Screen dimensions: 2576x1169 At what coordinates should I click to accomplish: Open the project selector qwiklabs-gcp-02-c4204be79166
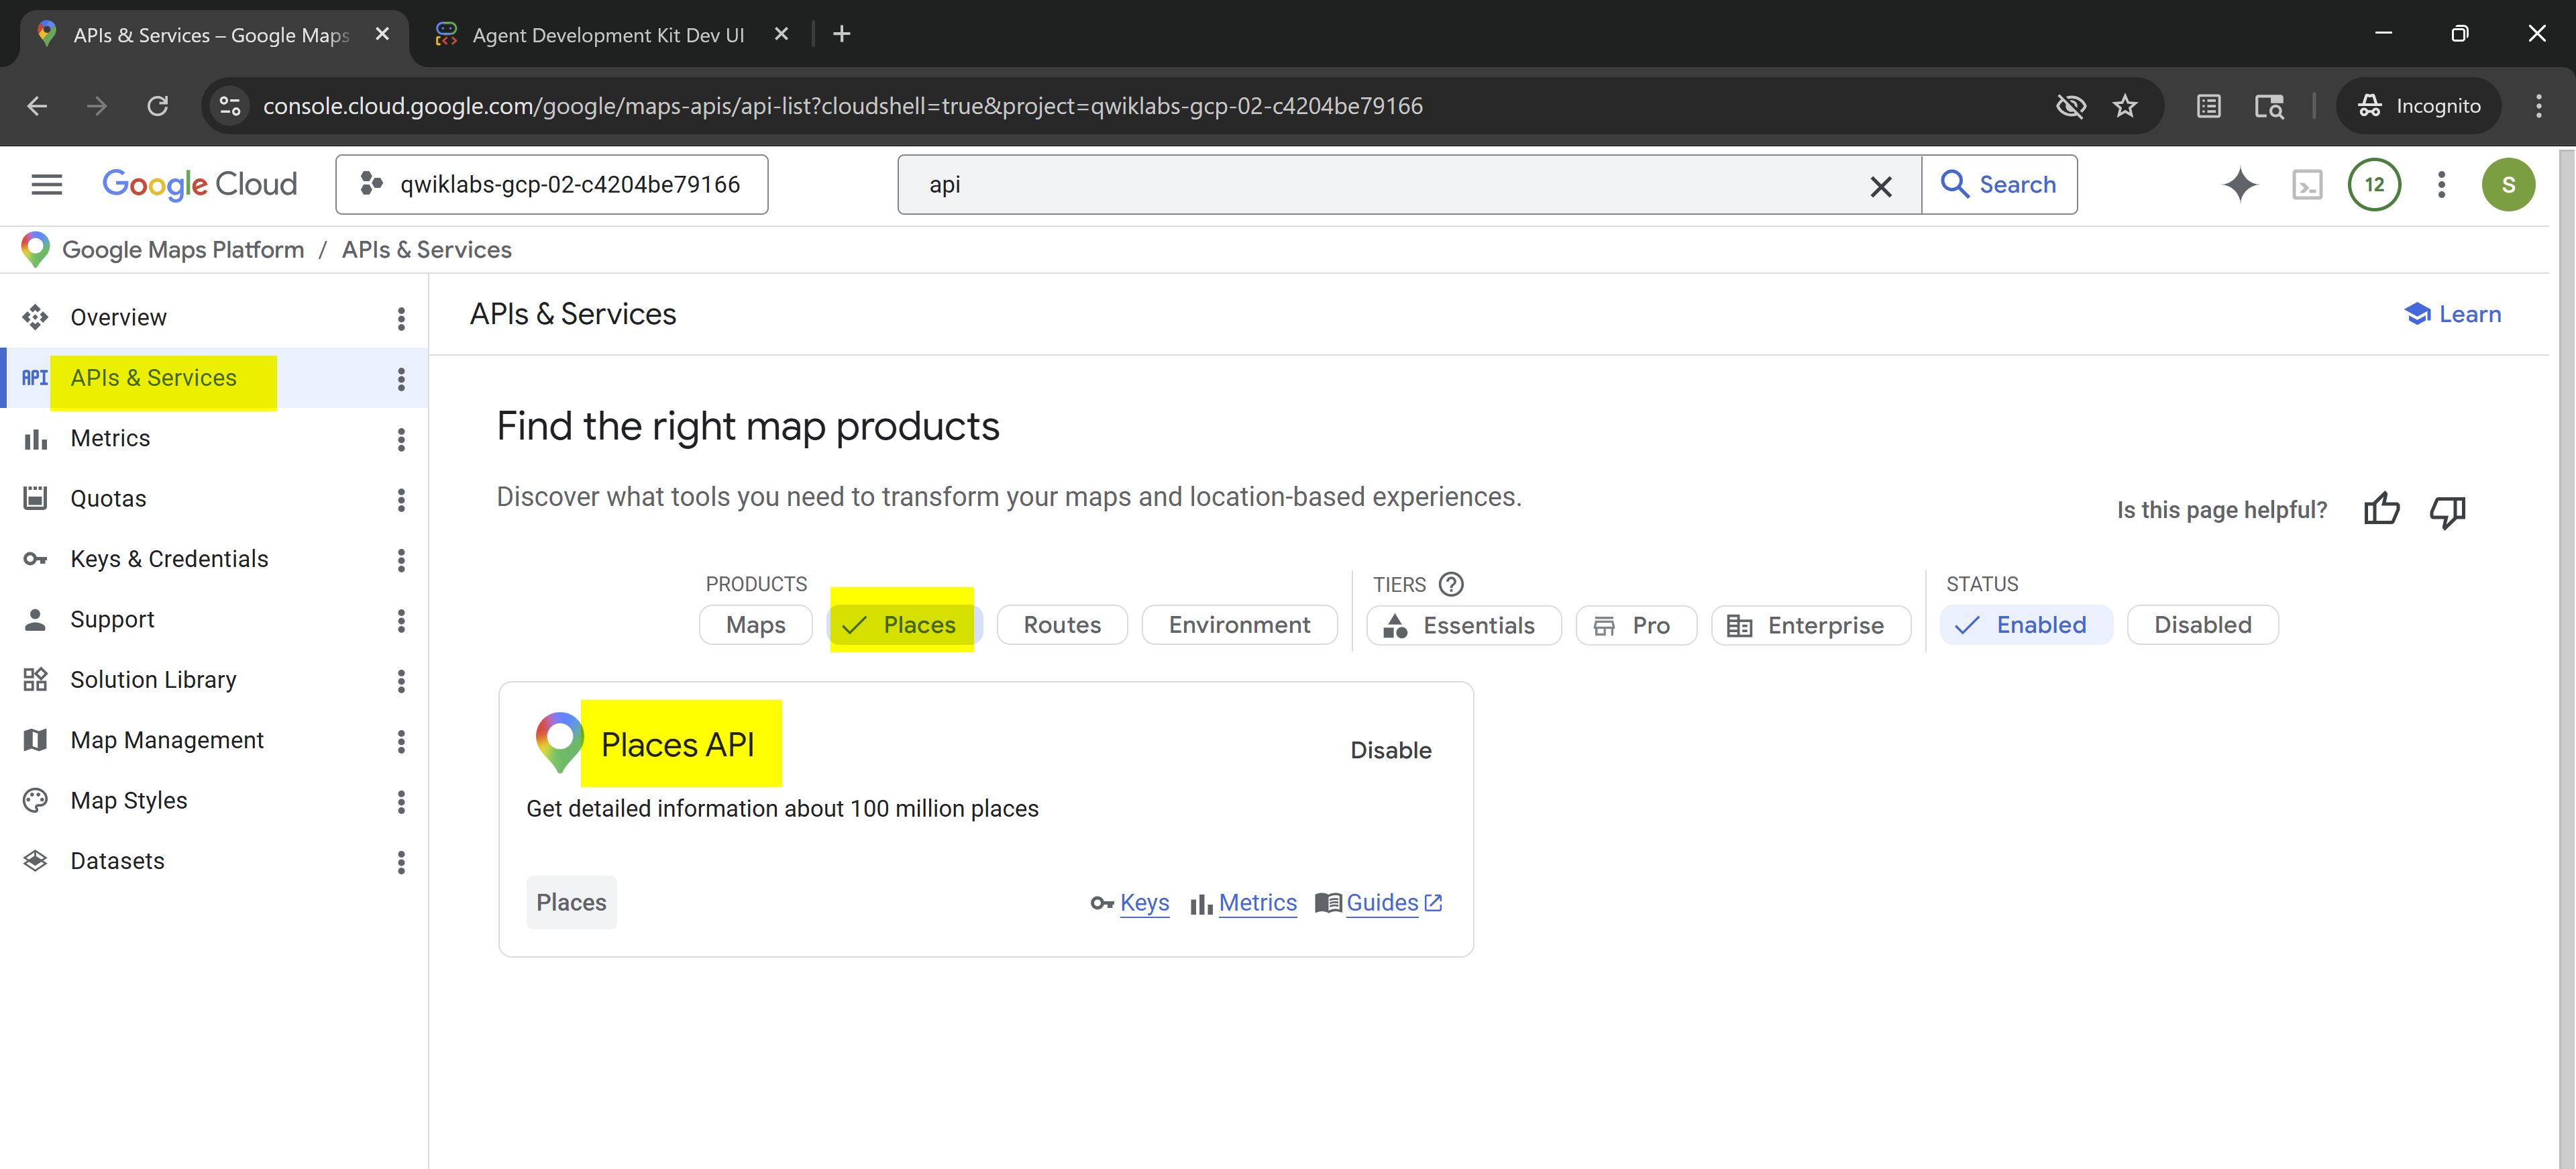(552, 185)
